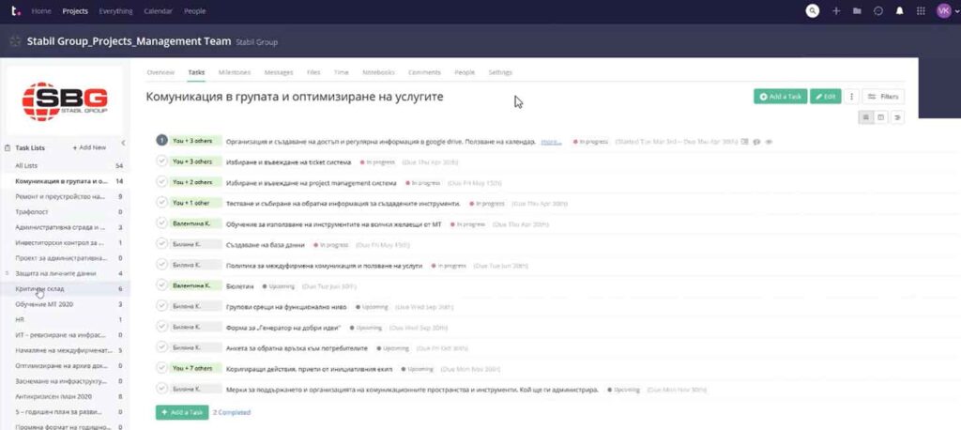Viewport: 961px width, 430px height.
Task: Open the Notebooks tab
Action: coord(378,72)
